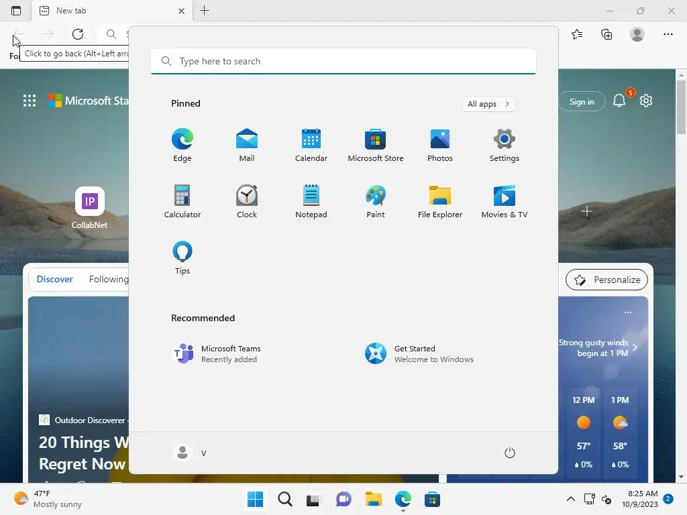Switch to the Following feed tab
This screenshot has height=515, width=687.
coord(109,279)
